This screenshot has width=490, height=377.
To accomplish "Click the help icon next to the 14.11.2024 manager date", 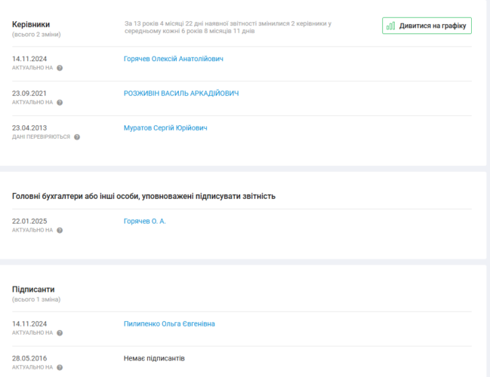I will 60,68.
